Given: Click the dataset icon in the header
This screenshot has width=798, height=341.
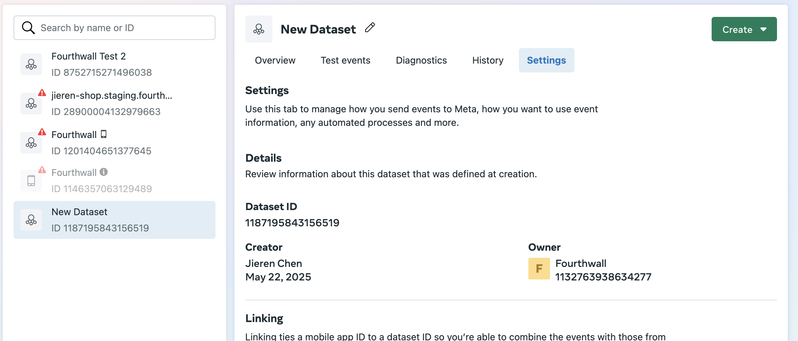Looking at the screenshot, I should [259, 29].
